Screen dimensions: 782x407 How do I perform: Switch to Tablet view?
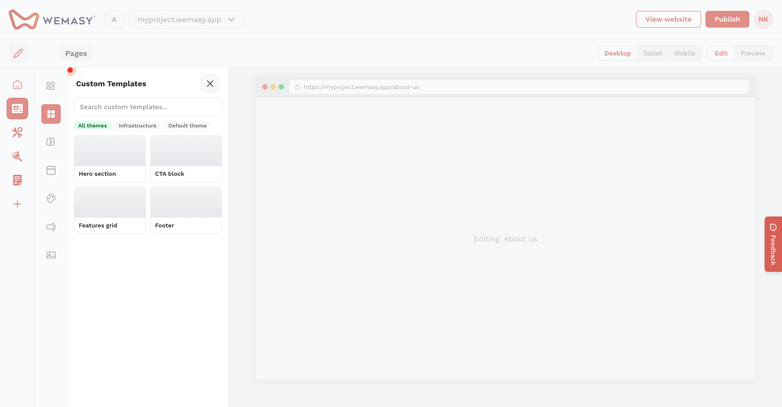click(x=652, y=53)
